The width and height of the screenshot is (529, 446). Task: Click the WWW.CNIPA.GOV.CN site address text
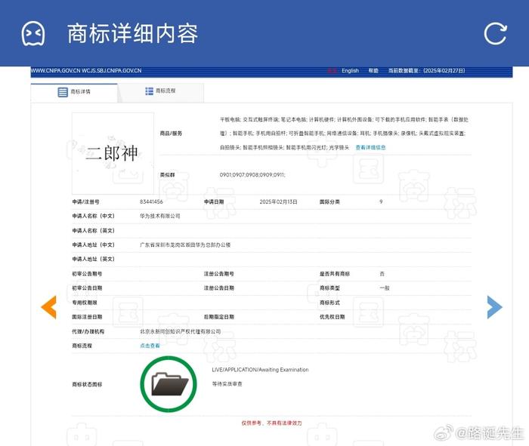coord(55,70)
